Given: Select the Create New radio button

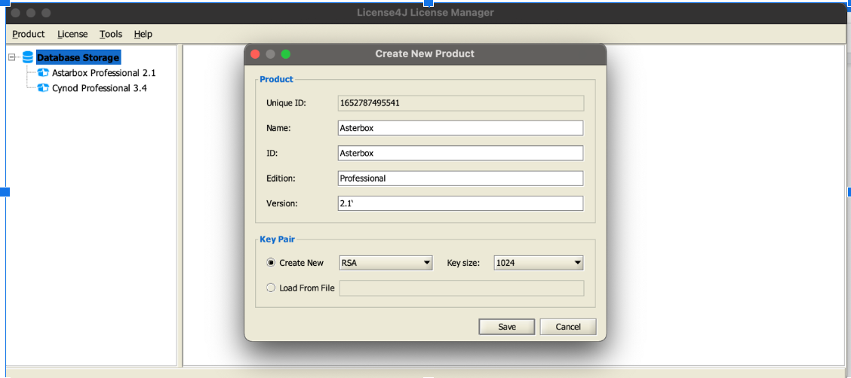Looking at the screenshot, I should point(272,263).
